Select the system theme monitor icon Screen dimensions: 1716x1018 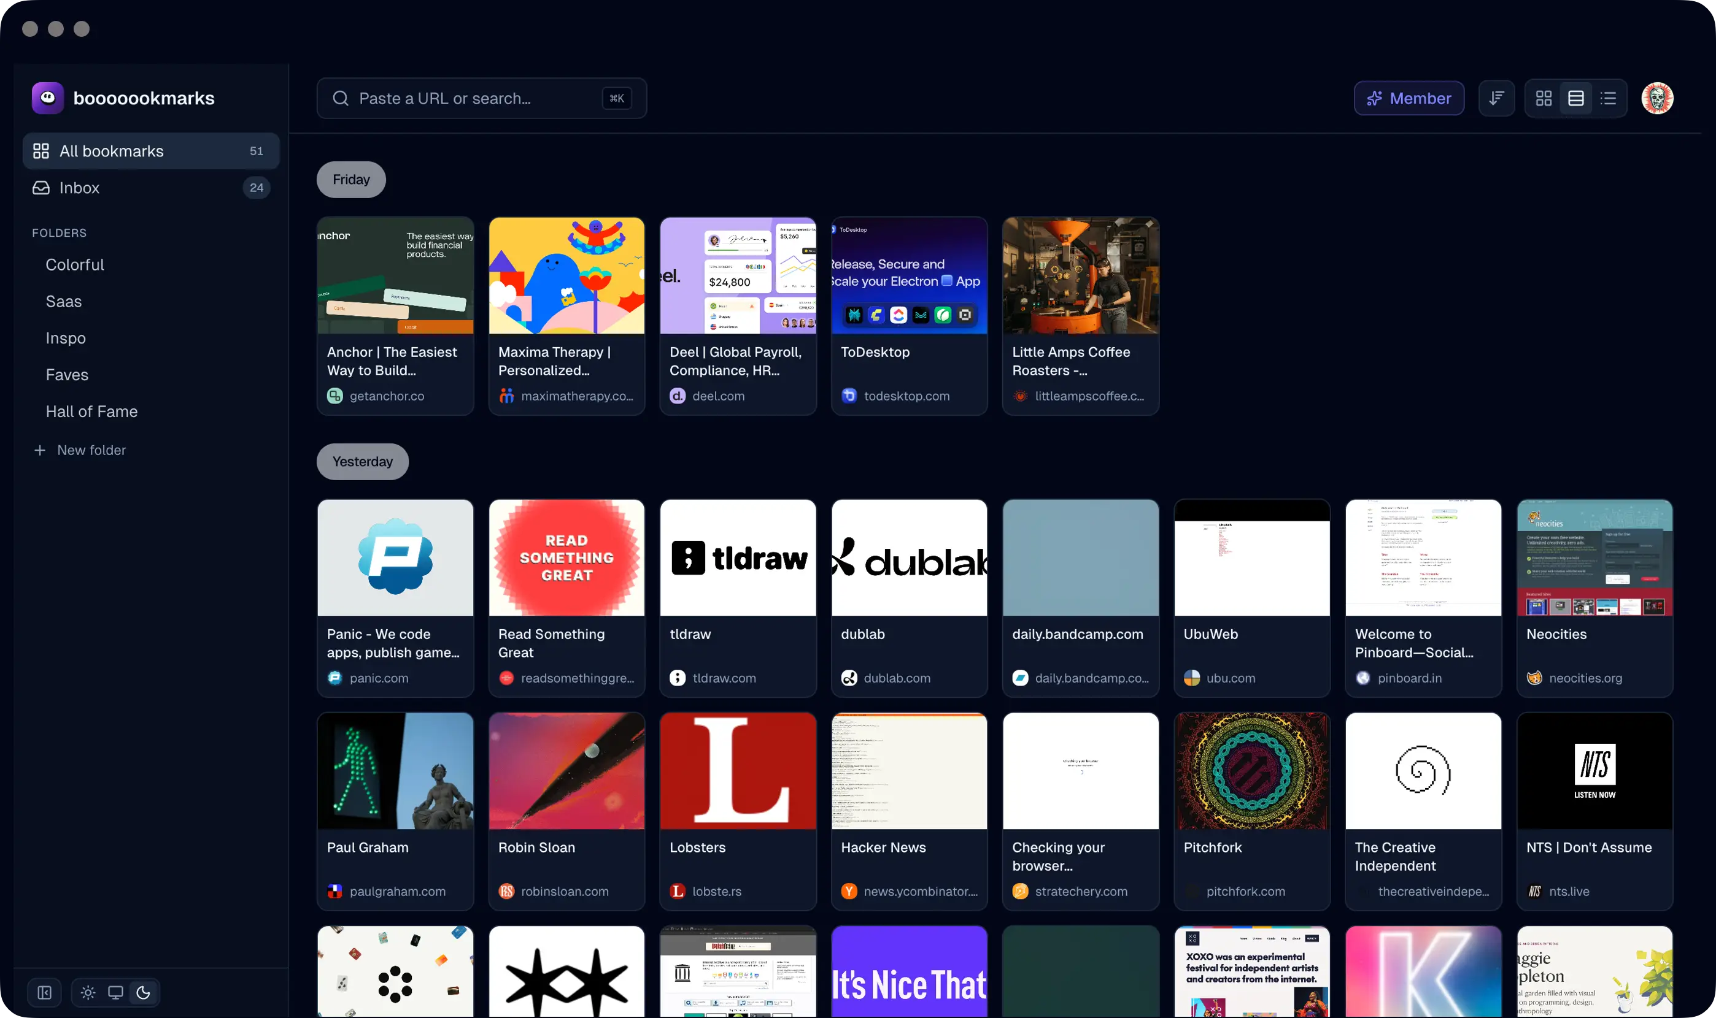(x=115, y=993)
